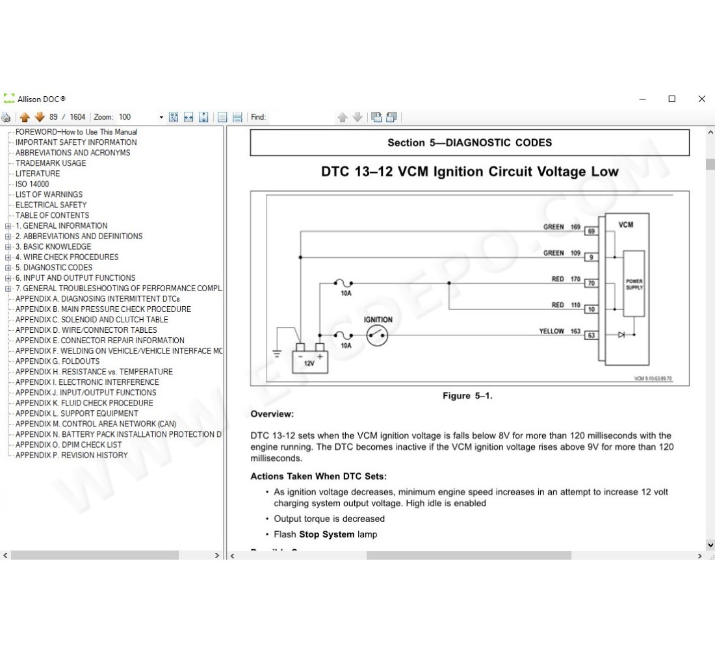
Task: Click contents panel scroll right arrow
Action: [x=217, y=556]
